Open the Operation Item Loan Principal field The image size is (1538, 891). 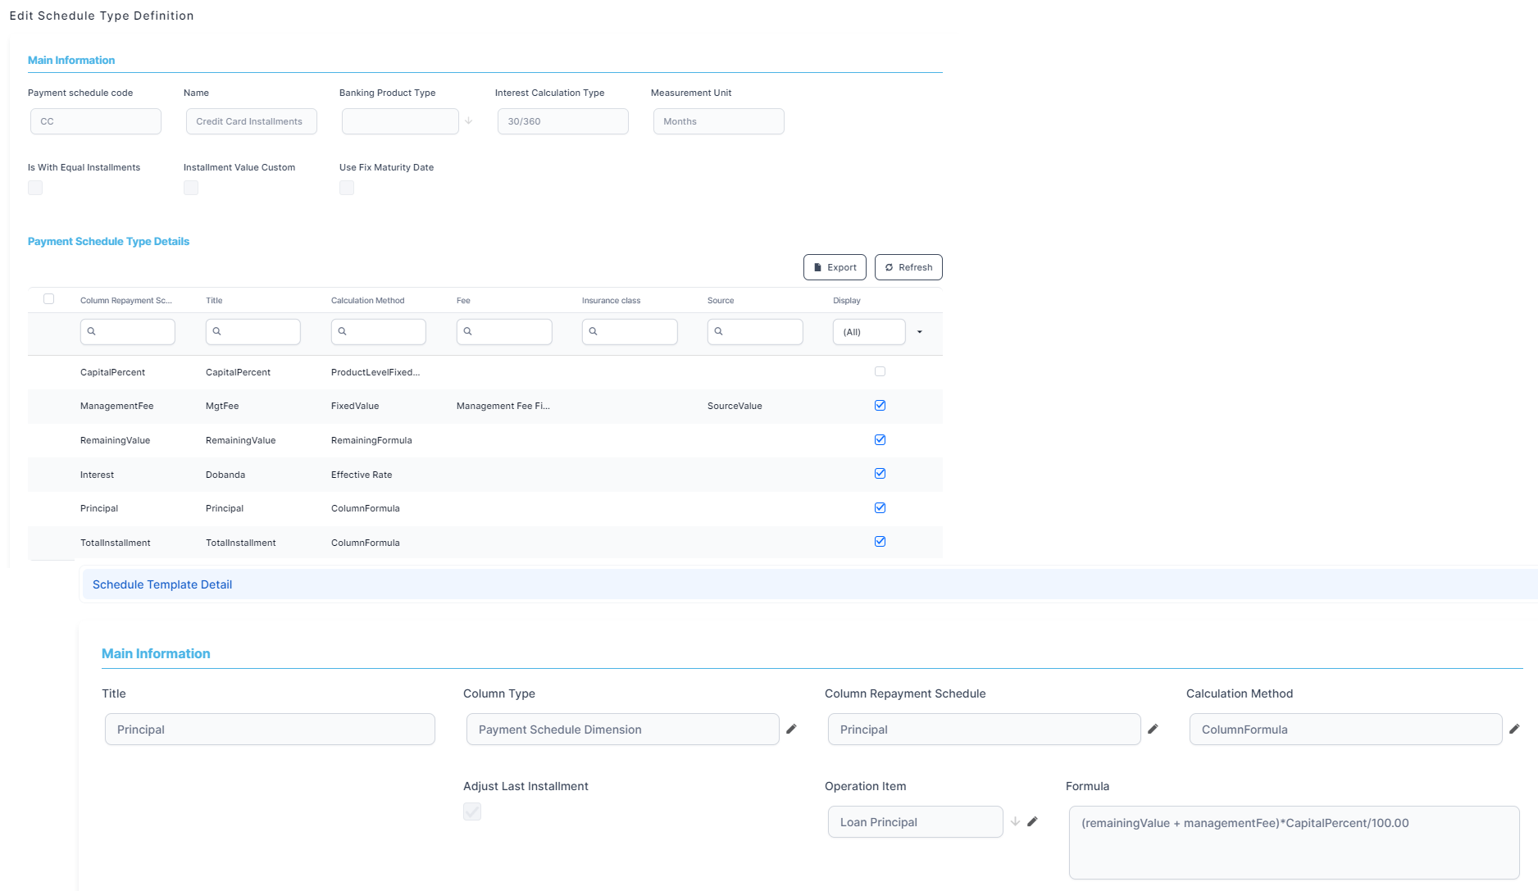[x=915, y=822]
